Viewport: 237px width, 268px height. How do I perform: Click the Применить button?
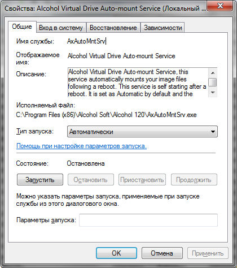[x=208, y=253]
